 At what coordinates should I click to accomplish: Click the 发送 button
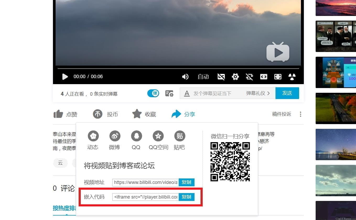(x=287, y=93)
